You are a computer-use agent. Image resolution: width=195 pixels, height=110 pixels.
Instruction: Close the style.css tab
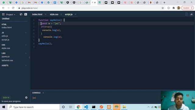tap(61, 14)
